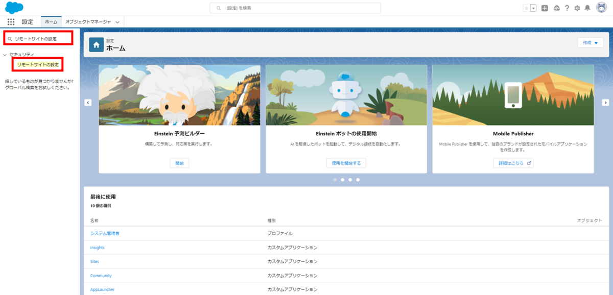
Task: Click the 名前 column header
Action: pyautogui.click(x=95, y=220)
